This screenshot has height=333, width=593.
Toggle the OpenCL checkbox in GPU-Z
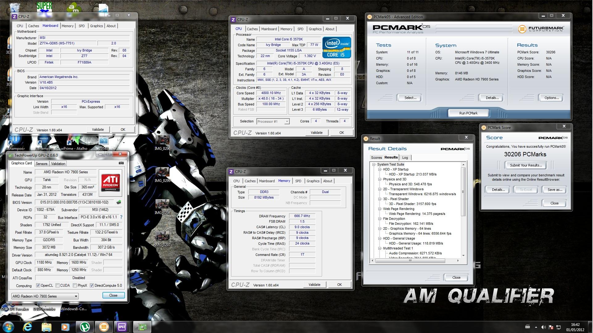[x=38, y=286]
